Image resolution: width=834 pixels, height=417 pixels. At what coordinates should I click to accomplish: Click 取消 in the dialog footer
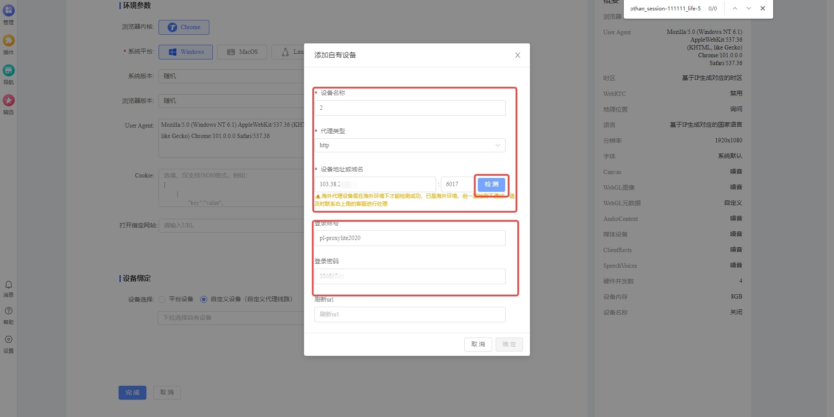[x=478, y=345]
